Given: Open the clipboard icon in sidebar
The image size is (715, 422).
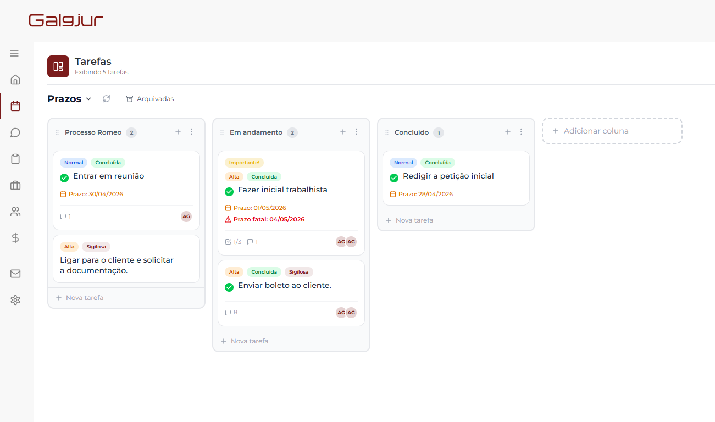Looking at the screenshot, I should point(15,159).
